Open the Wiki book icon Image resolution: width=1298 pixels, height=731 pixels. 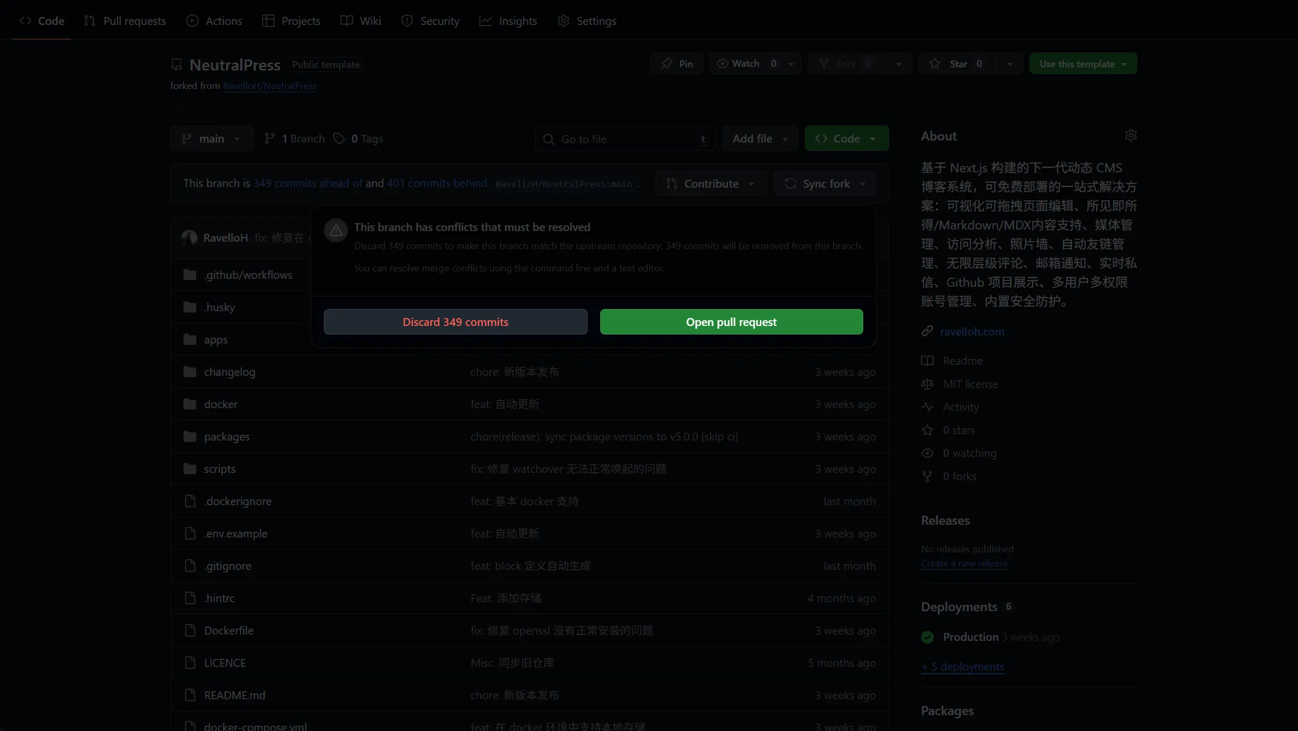(x=347, y=21)
